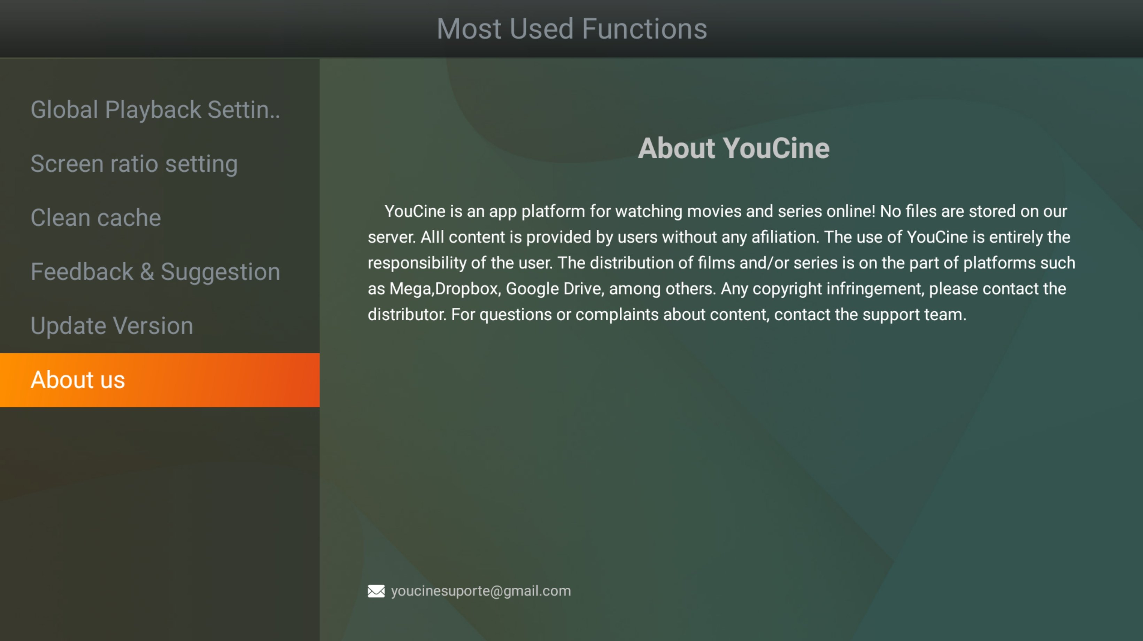Click the Most Used Functions title
This screenshot has width=1143, height=641.
click(x=571, y=29)
